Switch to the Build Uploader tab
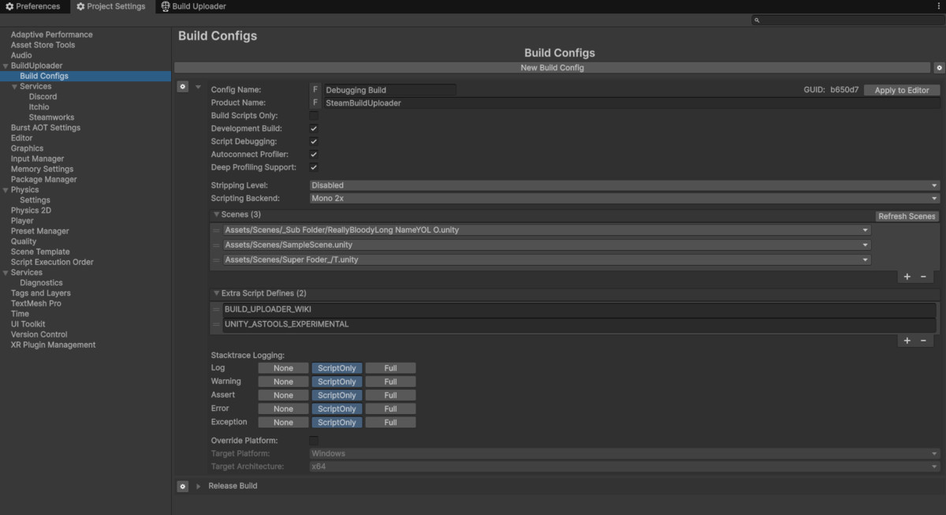946x515 pixels. pyautogui.click(x=192, y=6)
